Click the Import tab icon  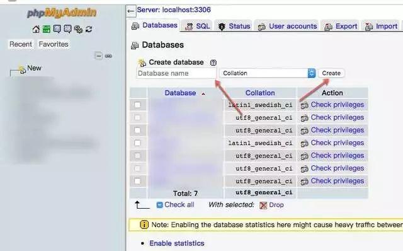point(369,26)
